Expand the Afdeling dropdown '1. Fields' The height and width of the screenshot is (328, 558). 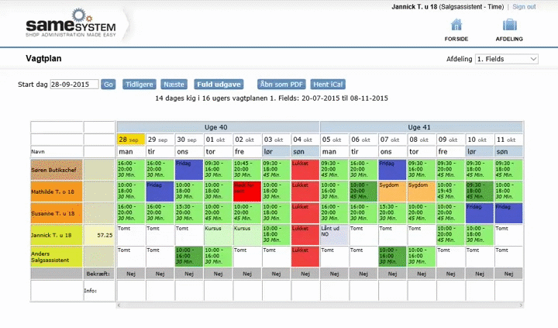pyautogui.click(x=506, y=59)
